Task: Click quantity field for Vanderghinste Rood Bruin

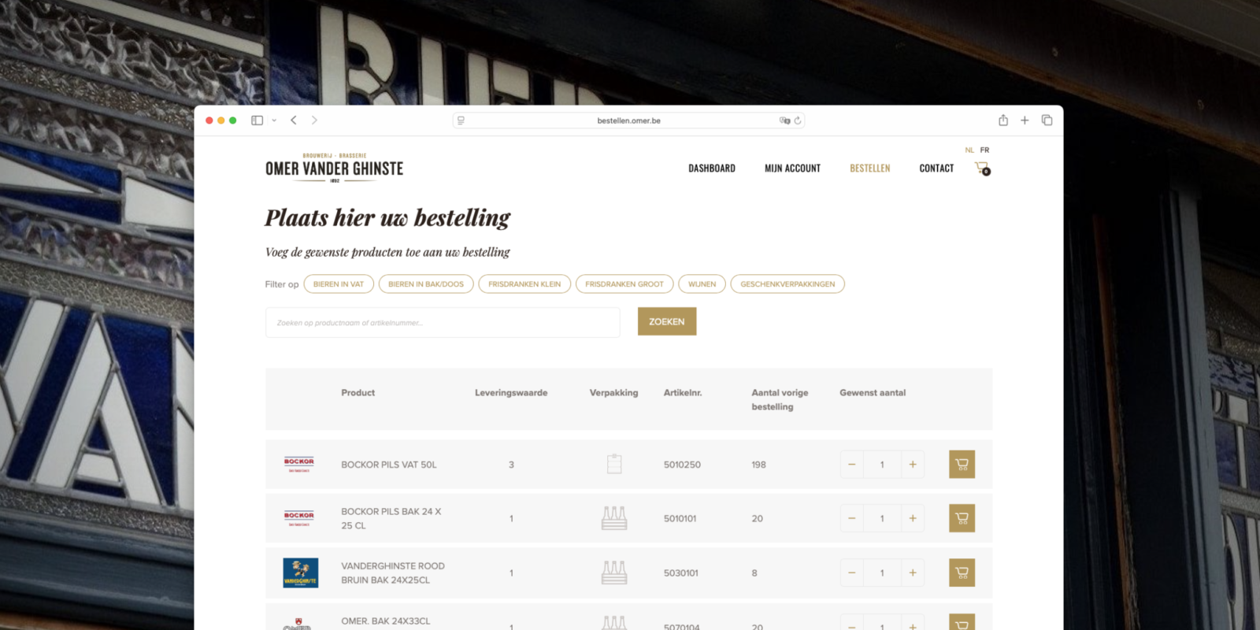Action: pos(882,573)
